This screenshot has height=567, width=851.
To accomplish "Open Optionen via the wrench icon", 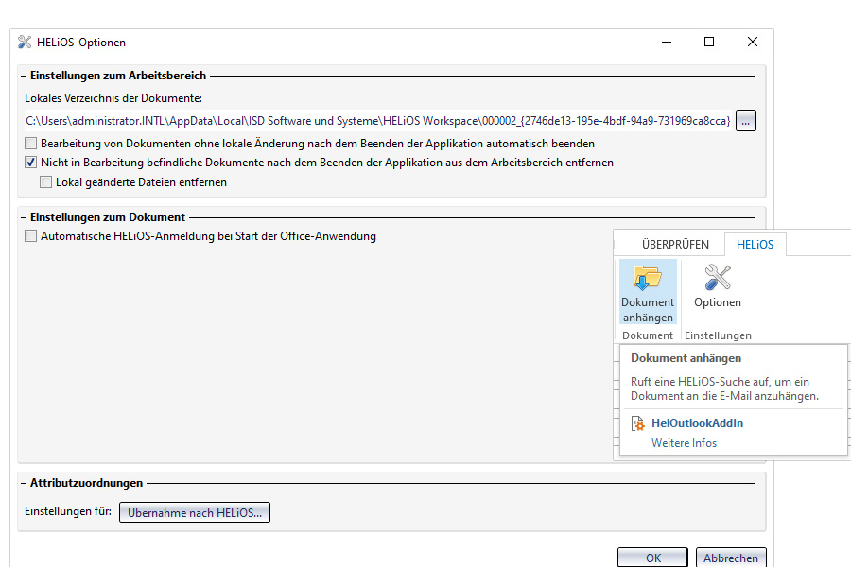I will point(718,278).
